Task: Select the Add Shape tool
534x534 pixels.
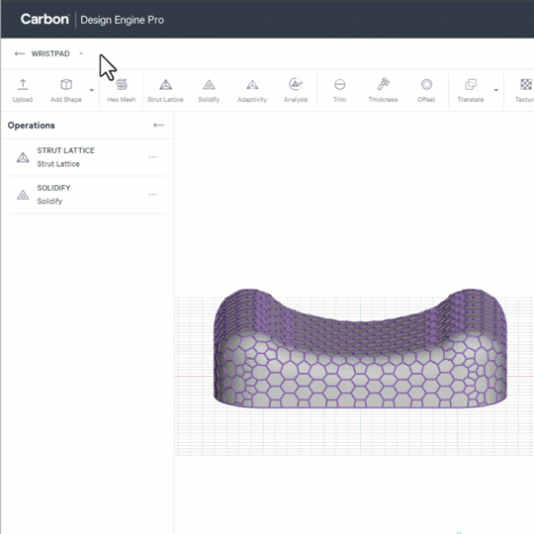Action: click(x=66, y=90)
